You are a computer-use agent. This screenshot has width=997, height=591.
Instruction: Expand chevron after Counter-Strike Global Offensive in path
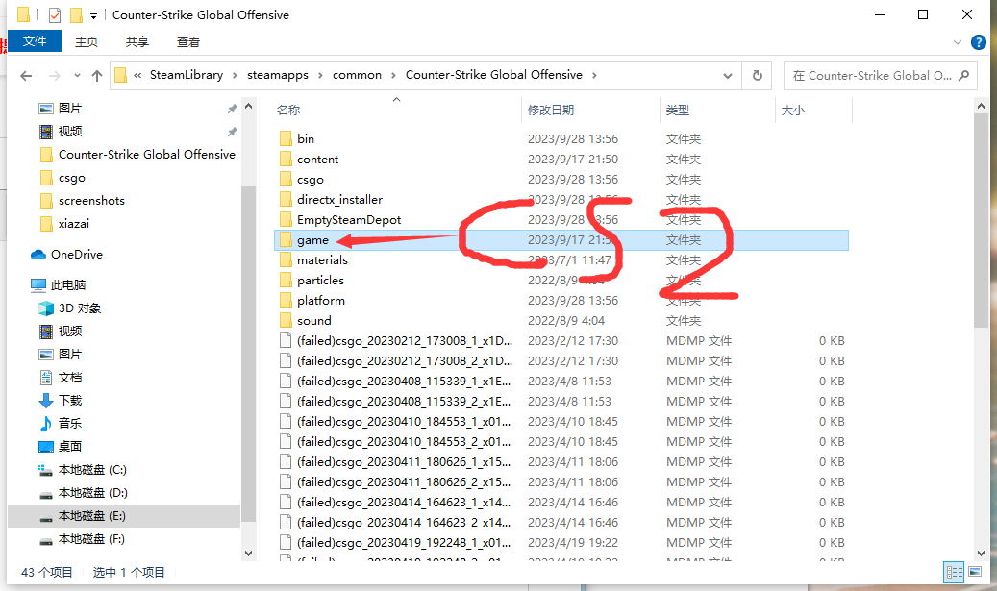click(x=594, y=75)
